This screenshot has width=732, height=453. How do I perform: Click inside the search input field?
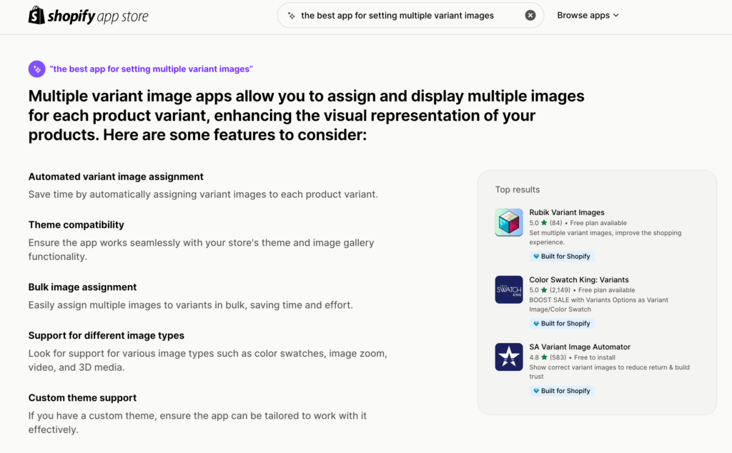[410, 16]
